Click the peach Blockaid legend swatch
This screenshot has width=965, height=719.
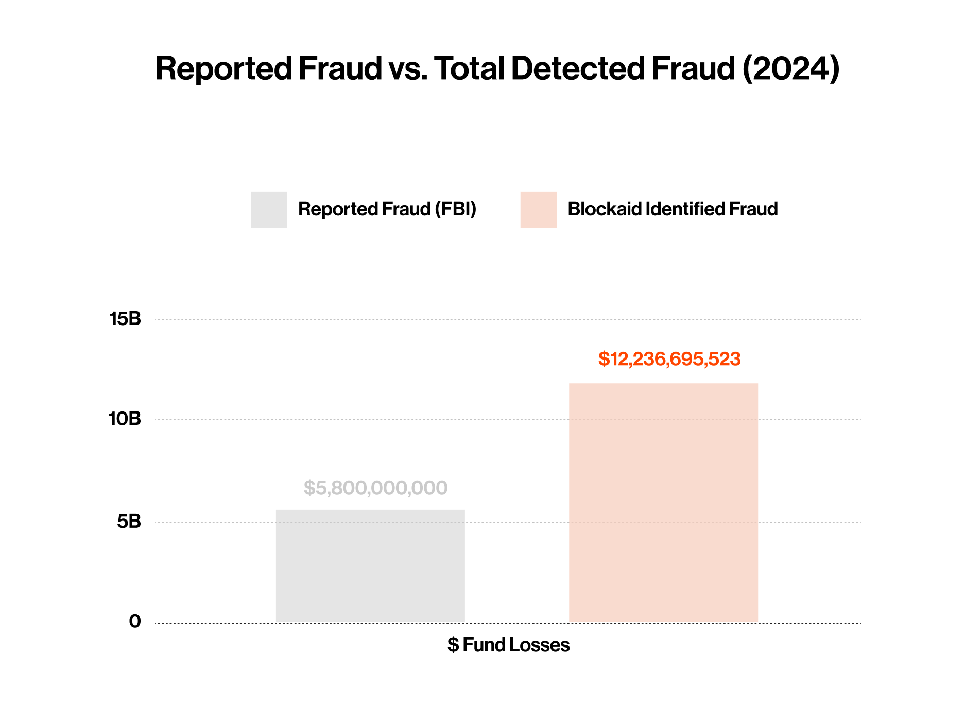click(x=538, y=209)
